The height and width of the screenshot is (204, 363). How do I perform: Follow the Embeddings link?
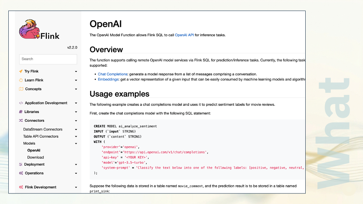coord(108,79)
